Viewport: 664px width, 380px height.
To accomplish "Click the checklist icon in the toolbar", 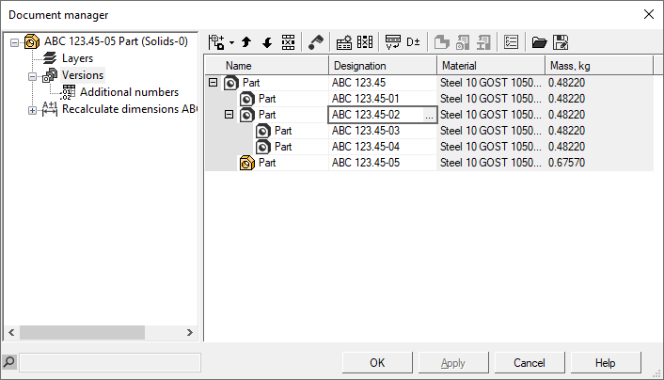I will (512, 42).
